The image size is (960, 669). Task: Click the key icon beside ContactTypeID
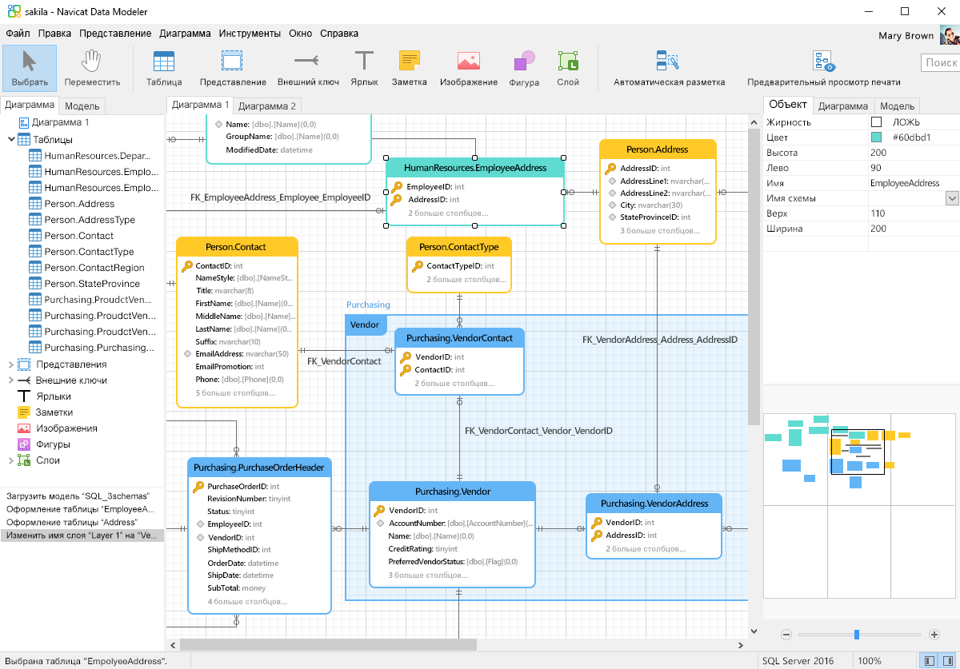pos(416,265)
